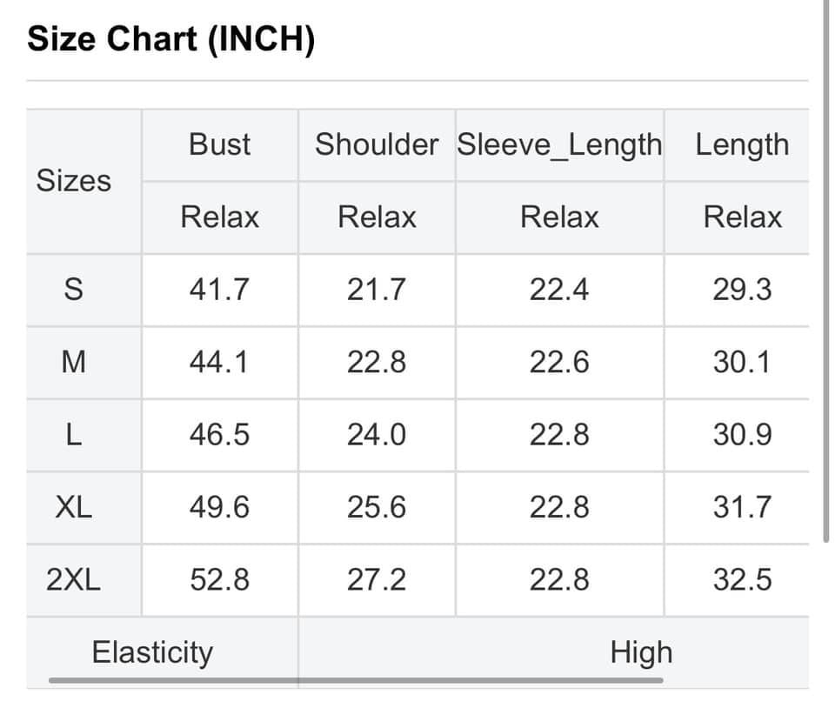Select the High elasticity value
The width and height of the screenshot is (835, 708).
pyautogui.click(x=641, y=651)
